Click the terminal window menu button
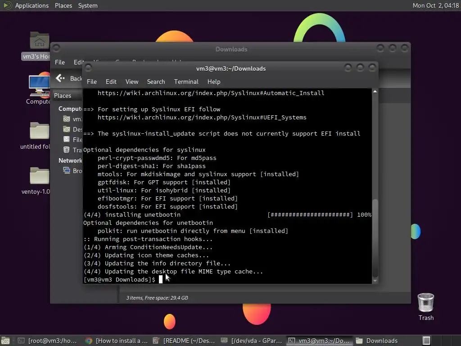This screenshot has height=346, width=461. pyautogui.click(x=88, y=68)
